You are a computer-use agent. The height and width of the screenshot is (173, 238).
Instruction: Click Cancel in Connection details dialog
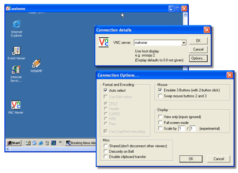click(x=198, y=50)
